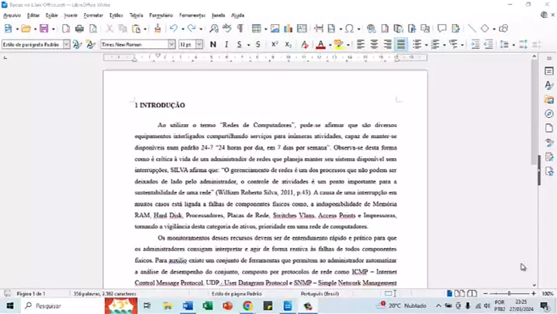
Task: Open Find and Replace tool
Action: pyautogui.click(x=213, y=29)
